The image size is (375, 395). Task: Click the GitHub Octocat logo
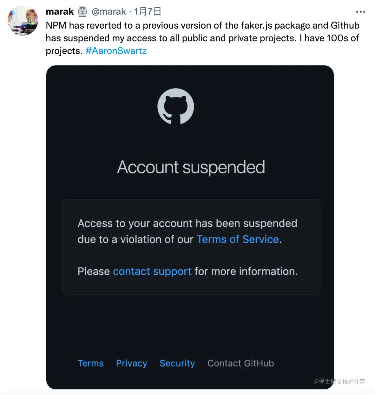pos(176,106)
